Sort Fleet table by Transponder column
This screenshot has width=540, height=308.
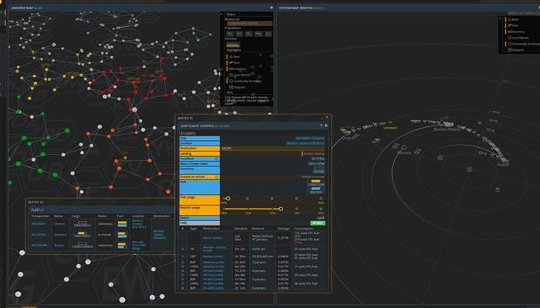[40, 216]
